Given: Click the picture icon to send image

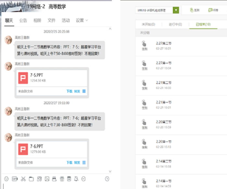Looking at the screenshot, I should [47, 179].
